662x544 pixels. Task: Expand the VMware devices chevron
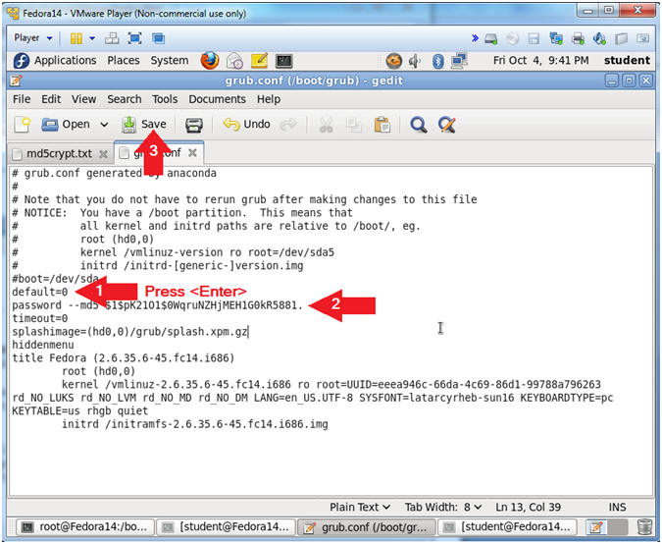point(475,38)
